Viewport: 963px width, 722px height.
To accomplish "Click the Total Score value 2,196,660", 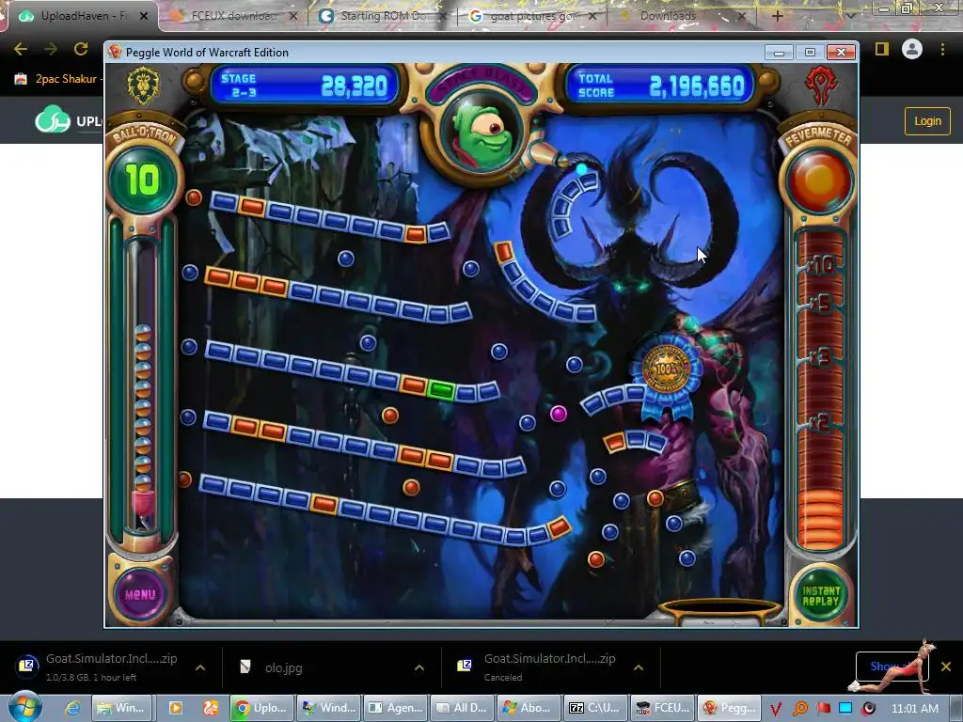I will coord(697,86).
